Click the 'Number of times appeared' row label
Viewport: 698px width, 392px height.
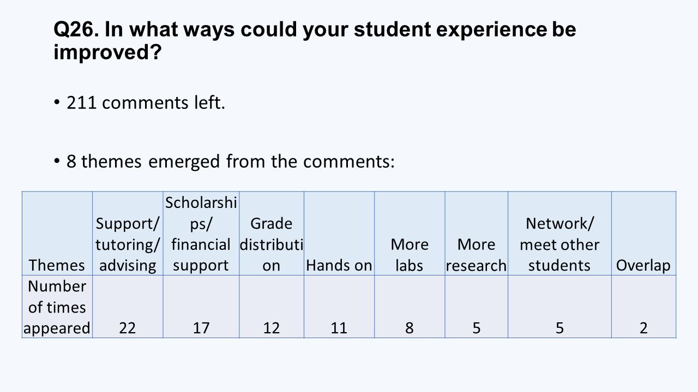[57, 307]
